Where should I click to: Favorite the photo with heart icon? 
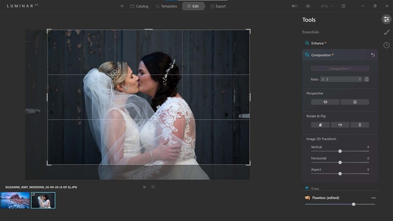click(153, 187)
